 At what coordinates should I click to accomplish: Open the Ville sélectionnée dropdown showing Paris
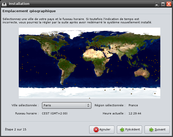(67, 105)
